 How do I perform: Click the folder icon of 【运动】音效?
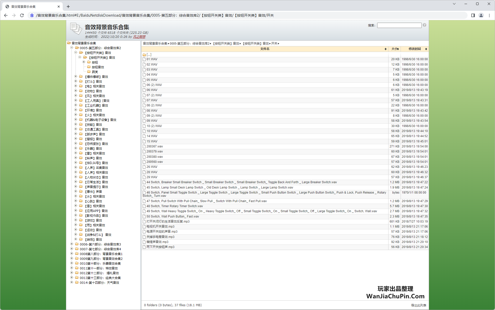point(81,230)
